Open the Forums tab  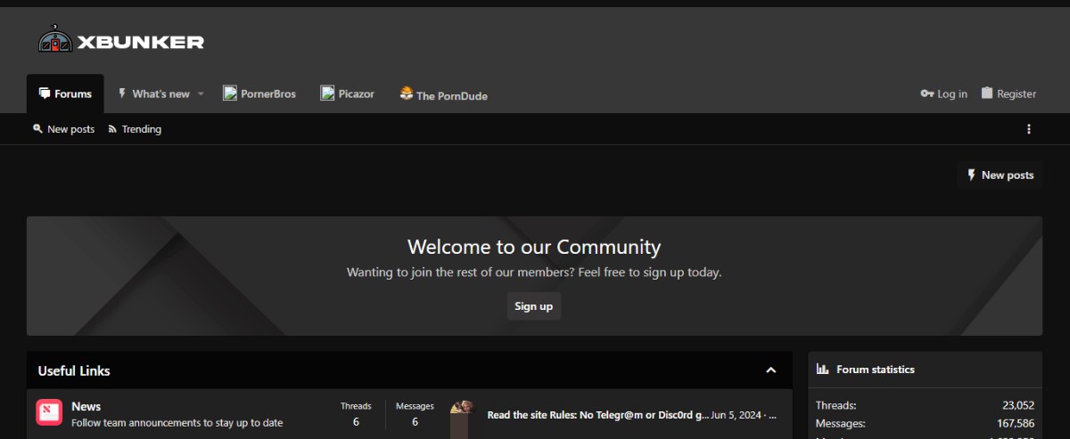coord(65,93)
